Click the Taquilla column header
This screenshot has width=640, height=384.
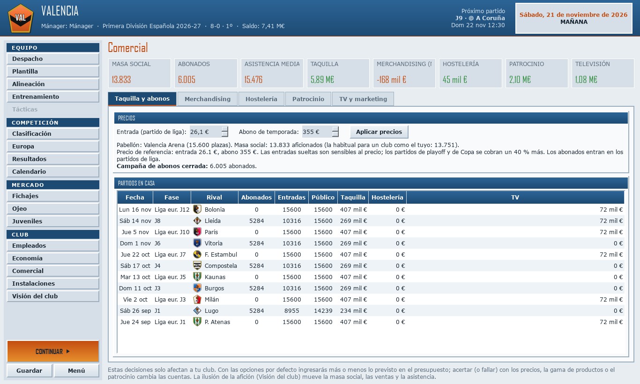tap(353, 198)
